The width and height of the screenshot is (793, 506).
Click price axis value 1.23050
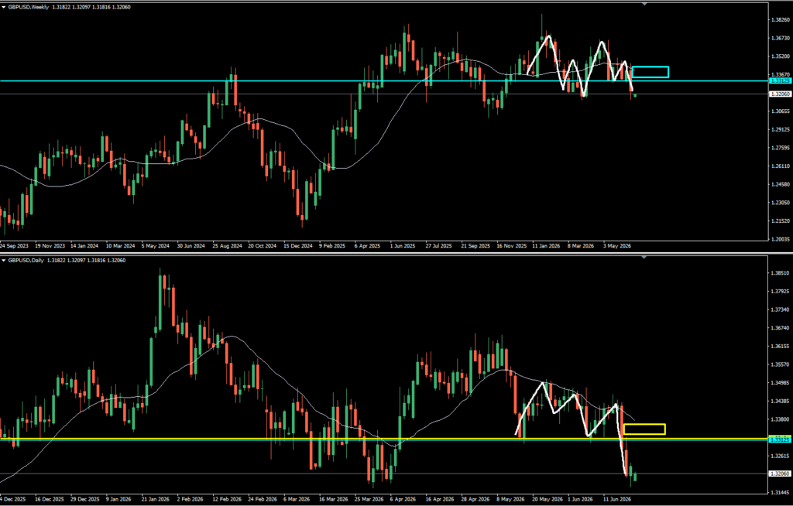(x=781, y=202)
